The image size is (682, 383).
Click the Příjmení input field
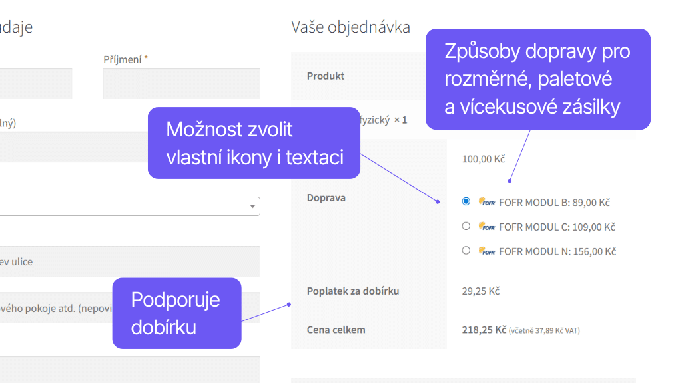pos(180,83)
